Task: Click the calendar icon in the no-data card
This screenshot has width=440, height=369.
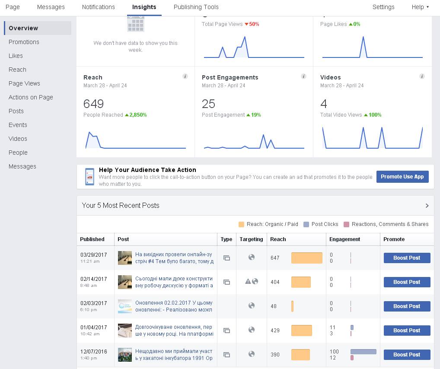Action: [135, 24]
